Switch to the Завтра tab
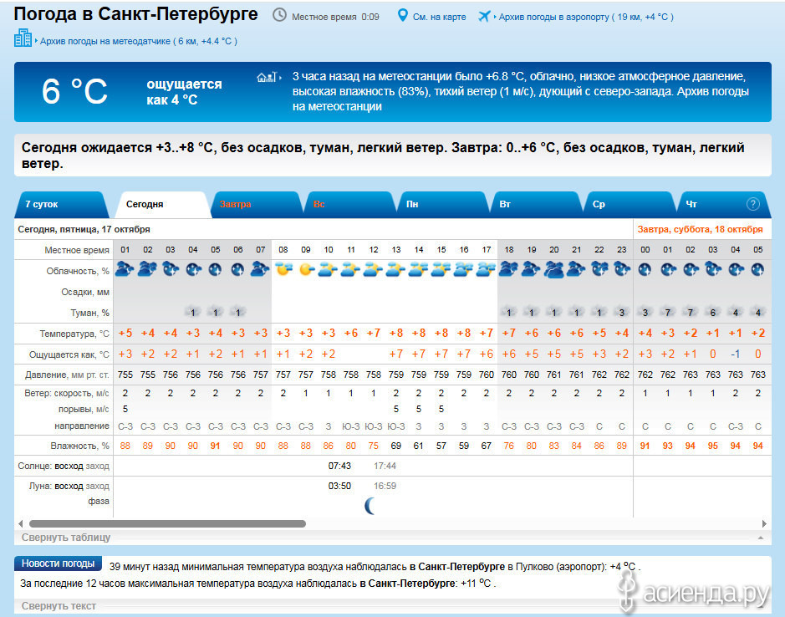The width and height of the screenshot is (785, 617). 236,204
